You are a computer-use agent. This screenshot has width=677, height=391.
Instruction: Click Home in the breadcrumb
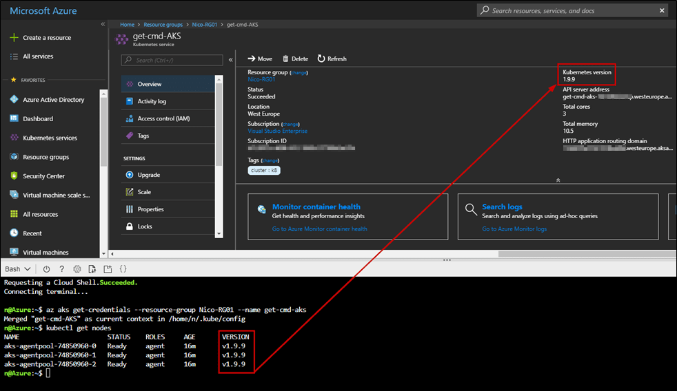coord(127,25)
